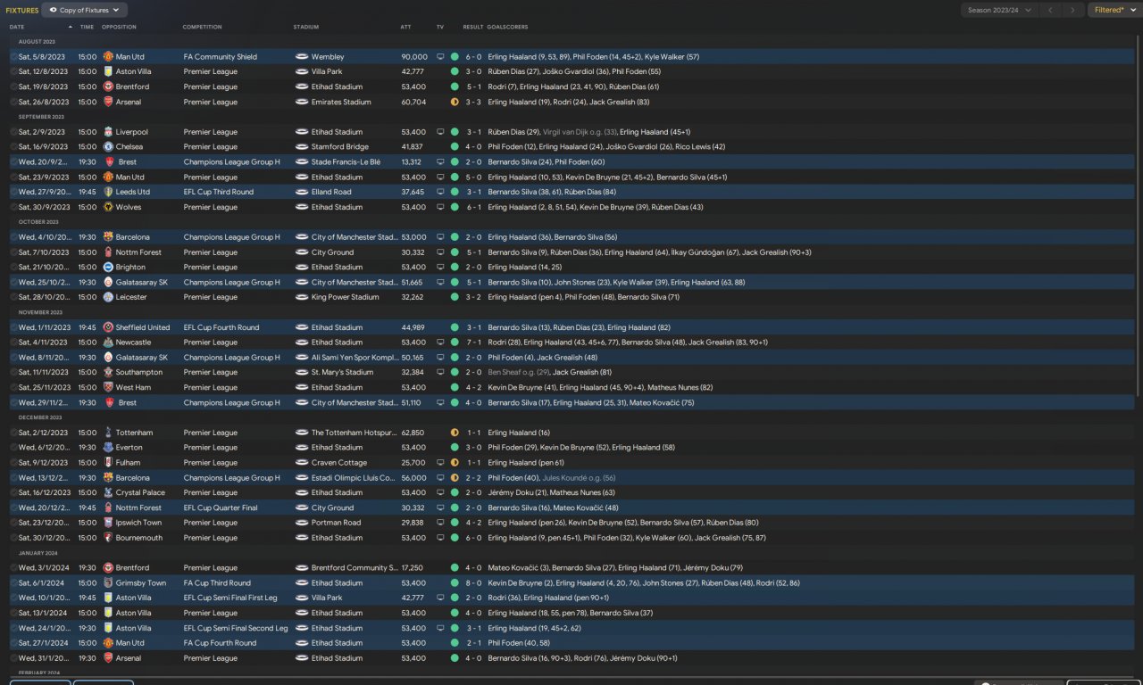
Task: Click the vertical scrollbar on the fixtures list
Action: point(1138,214)
